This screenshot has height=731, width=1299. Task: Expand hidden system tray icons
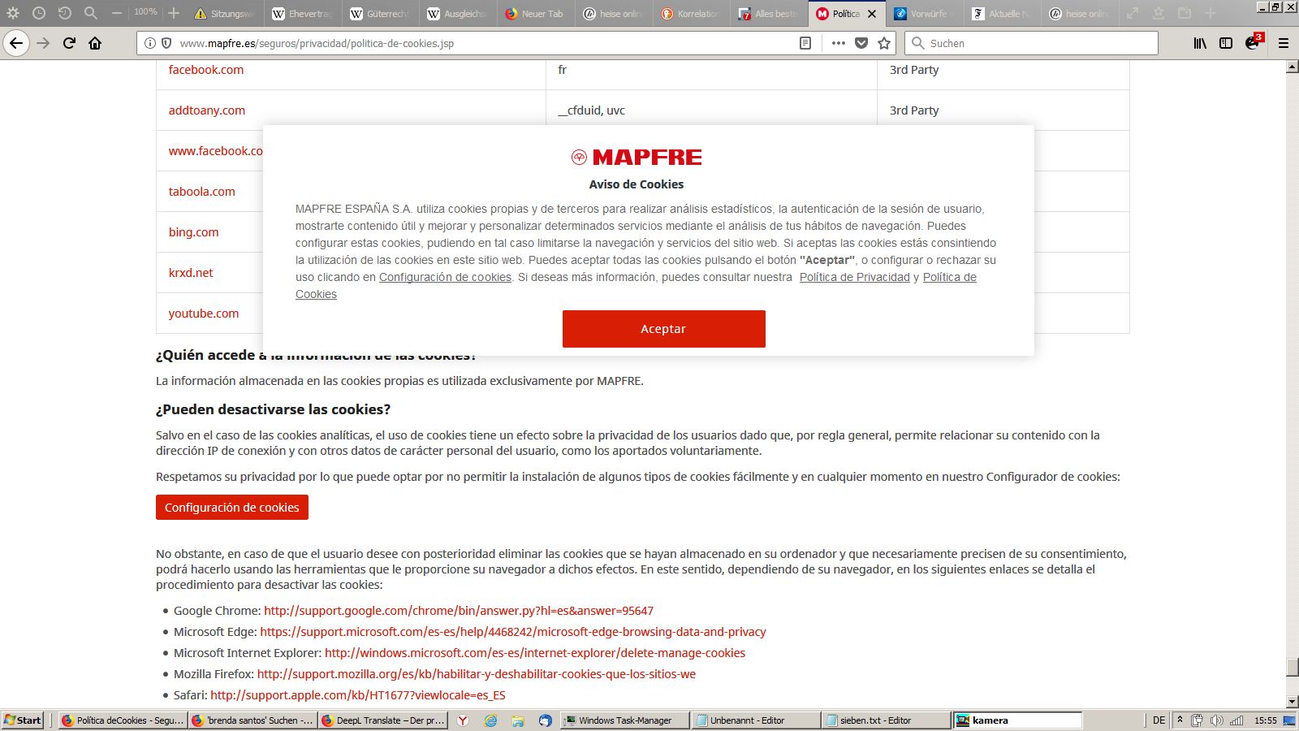1180,720
